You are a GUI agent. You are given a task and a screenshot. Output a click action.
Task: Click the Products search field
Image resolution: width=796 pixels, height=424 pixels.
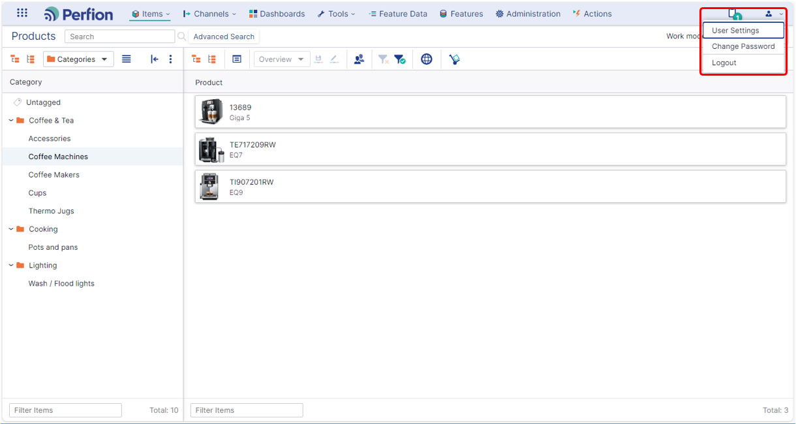pyautogui.click(x=120, y=37)
